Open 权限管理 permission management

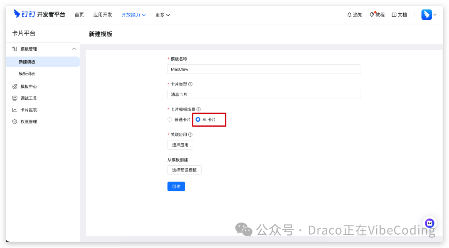(29, 121)
